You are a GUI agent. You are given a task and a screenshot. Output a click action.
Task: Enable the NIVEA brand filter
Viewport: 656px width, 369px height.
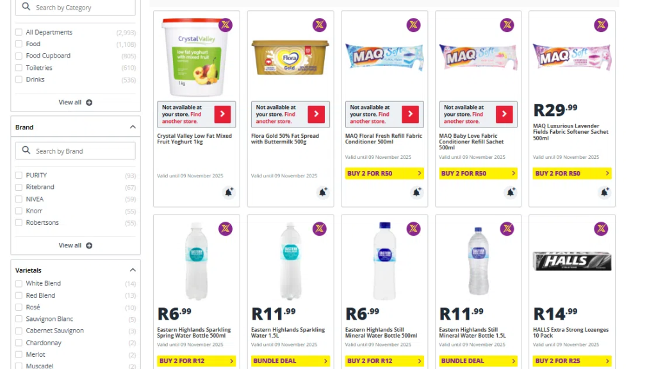pyautogui.click(x=19, y=199)
